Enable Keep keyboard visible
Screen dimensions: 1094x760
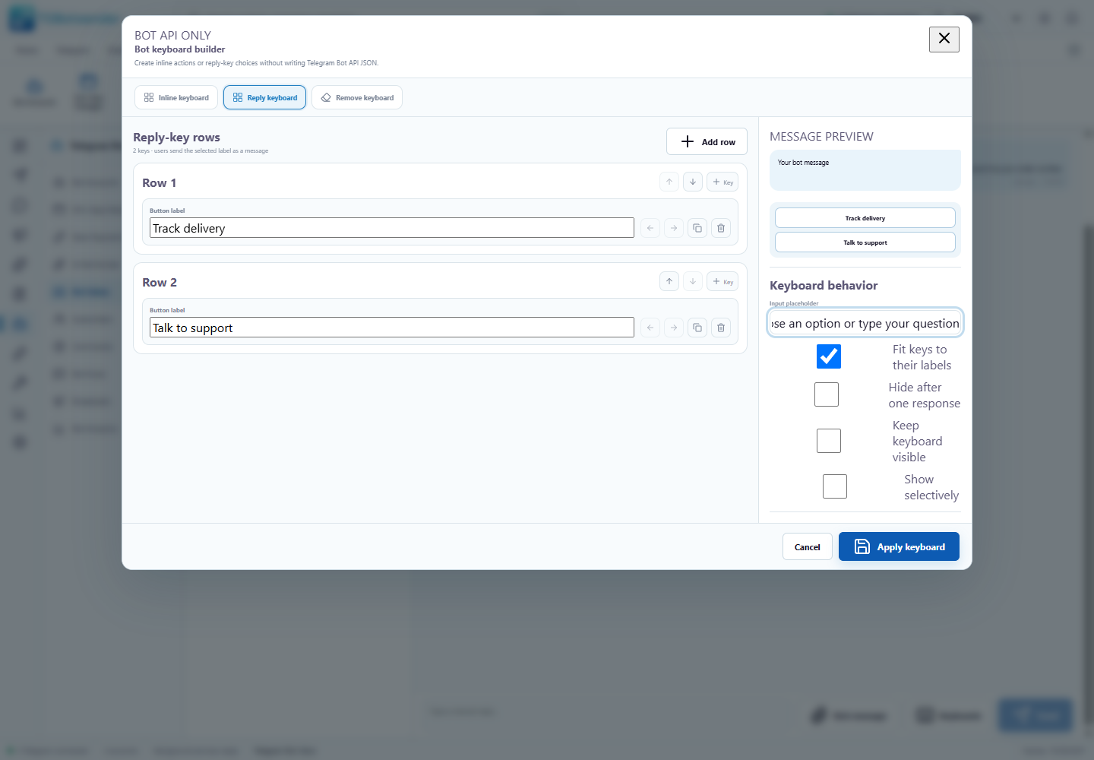point(829,441)
